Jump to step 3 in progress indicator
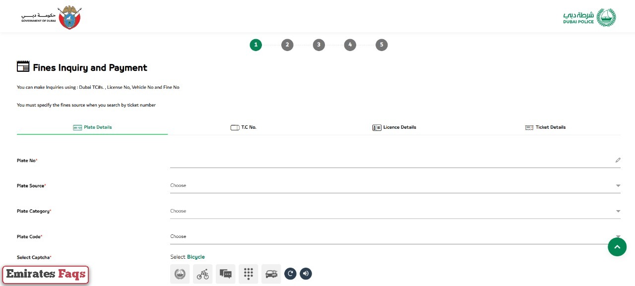Viewport: 635px width, 286px height. click(x=318, y=45)
